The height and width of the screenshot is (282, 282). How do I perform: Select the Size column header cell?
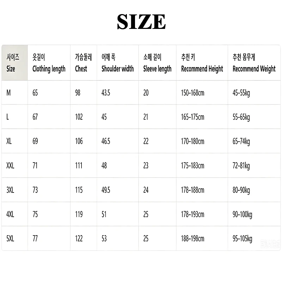pos(15,63)
